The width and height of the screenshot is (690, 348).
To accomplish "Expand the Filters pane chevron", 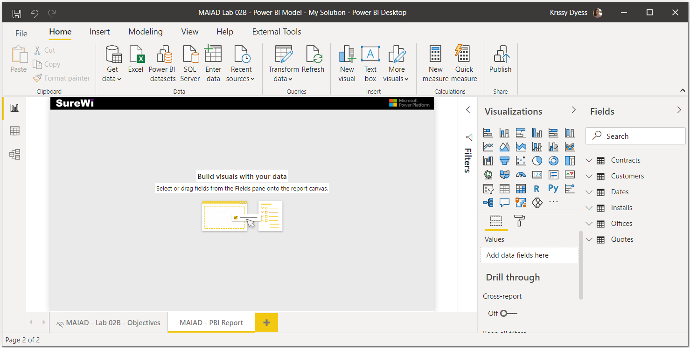I will pyautogui.click(x=468, y=110).
